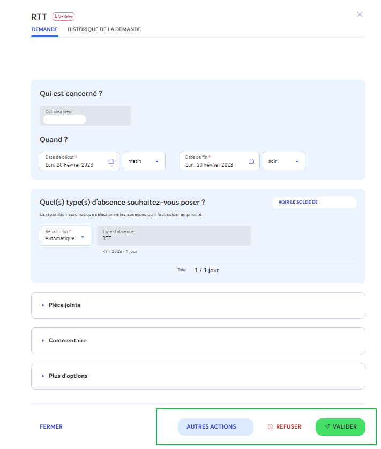The image size is (381, 449).
Task: Open the soir half-day dropdown
Action: (x=283, y=161)
